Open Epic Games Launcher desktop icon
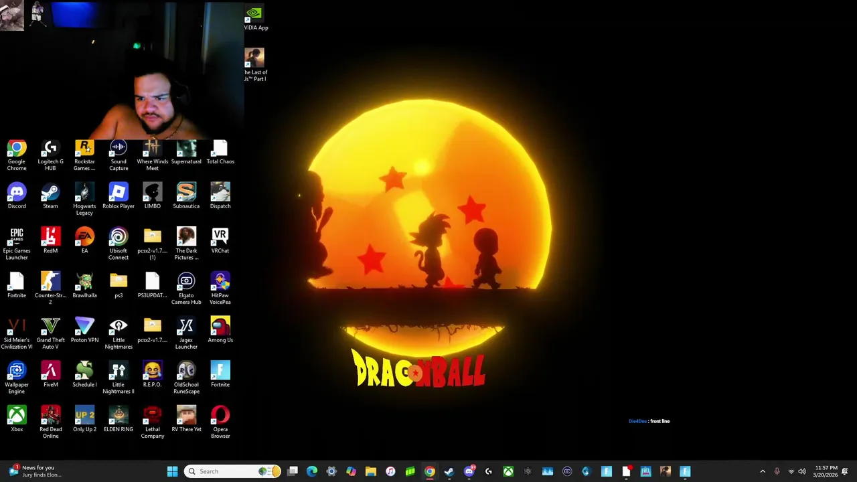Viewport: 857px width, 482px height. [x=17, y=244]
